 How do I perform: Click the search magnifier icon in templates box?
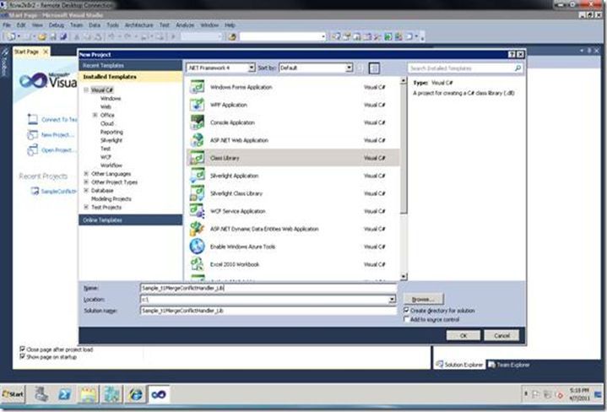tap(518, 68)
